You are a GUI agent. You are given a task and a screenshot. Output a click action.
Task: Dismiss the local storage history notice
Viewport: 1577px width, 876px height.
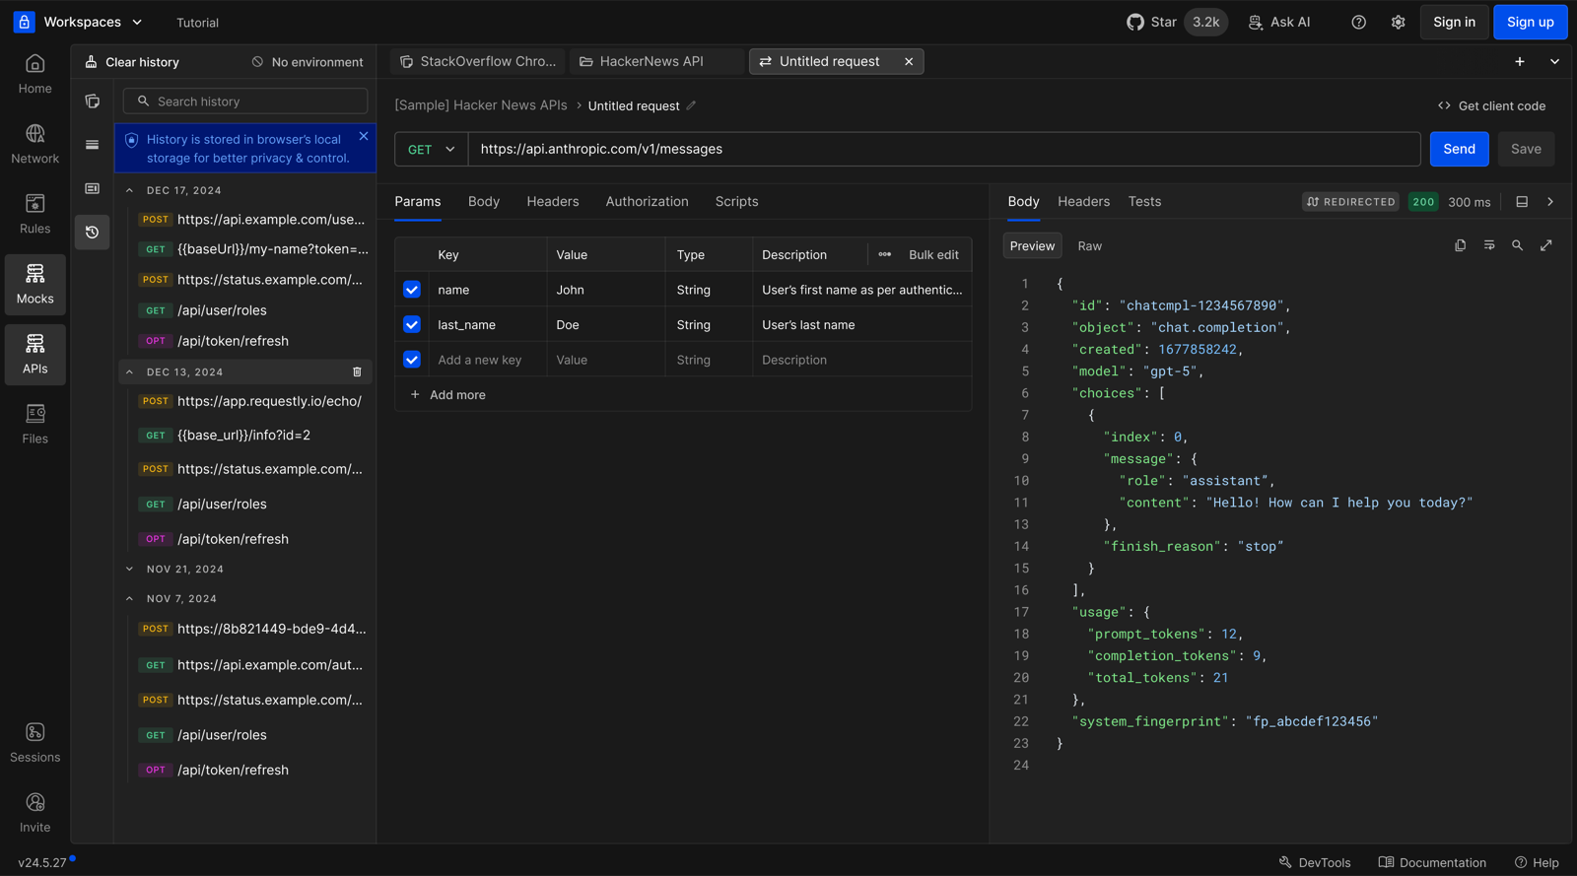364,136
